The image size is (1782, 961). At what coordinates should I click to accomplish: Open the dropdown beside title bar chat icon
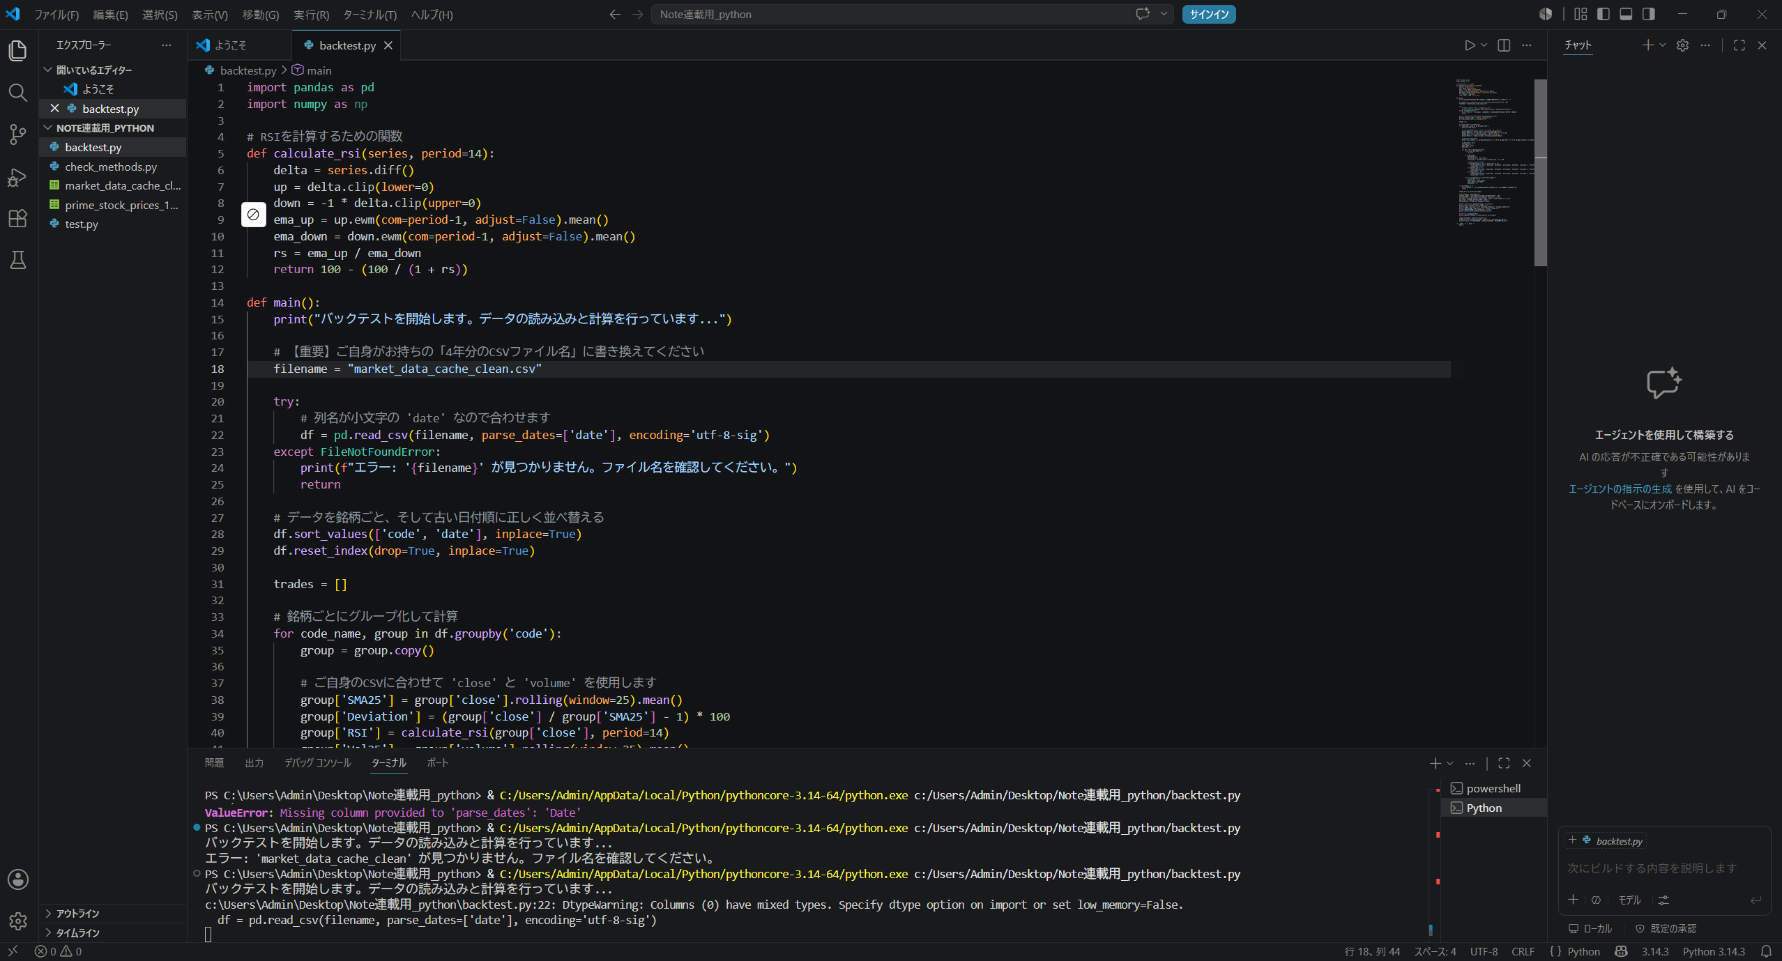[1164, 14]
